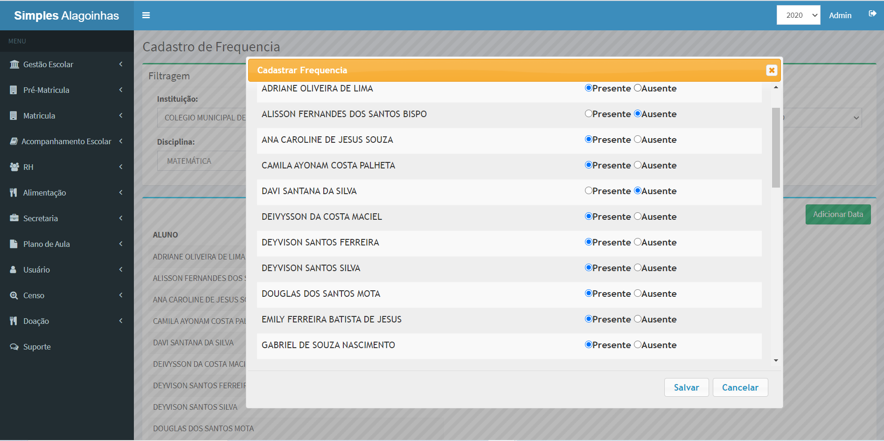
Task: Click the partially hidden dropdown right of dialog
Action: 822,118
